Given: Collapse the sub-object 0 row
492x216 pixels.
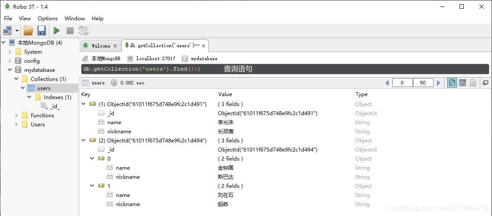Looking at the screenshot, I should click(x=92, y=158).
